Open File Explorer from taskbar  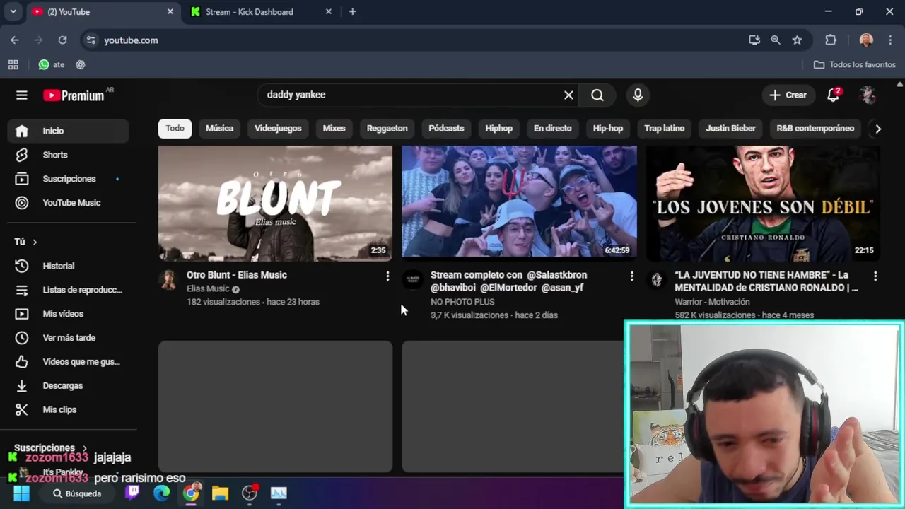[x=220, y=493]
